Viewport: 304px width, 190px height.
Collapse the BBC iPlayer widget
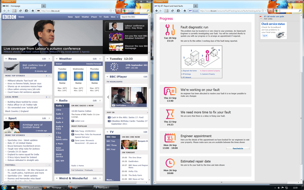click(107, 77)
